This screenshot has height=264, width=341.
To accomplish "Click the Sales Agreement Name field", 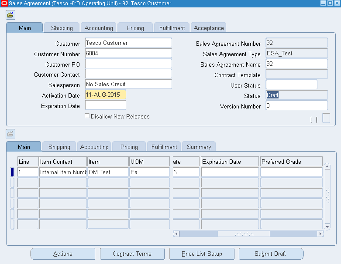I will pyautogui.click(x=296, y=64).
